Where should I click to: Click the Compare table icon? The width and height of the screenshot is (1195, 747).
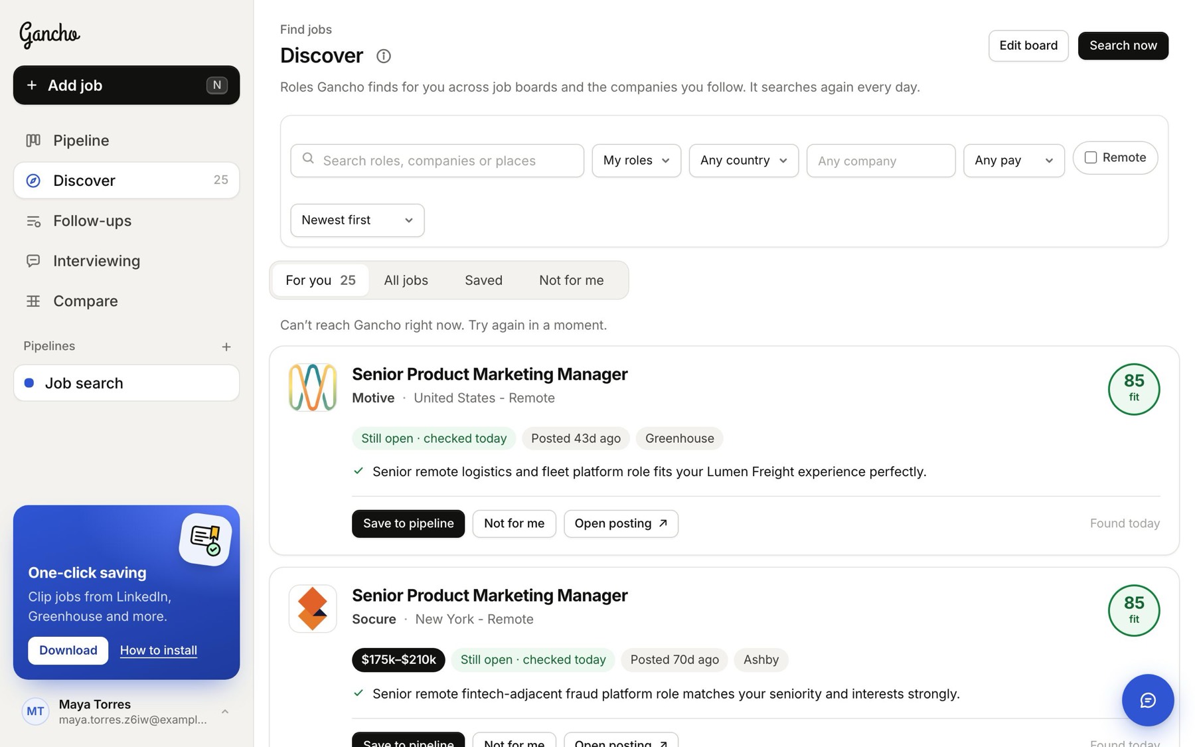[x=33, y=301]
